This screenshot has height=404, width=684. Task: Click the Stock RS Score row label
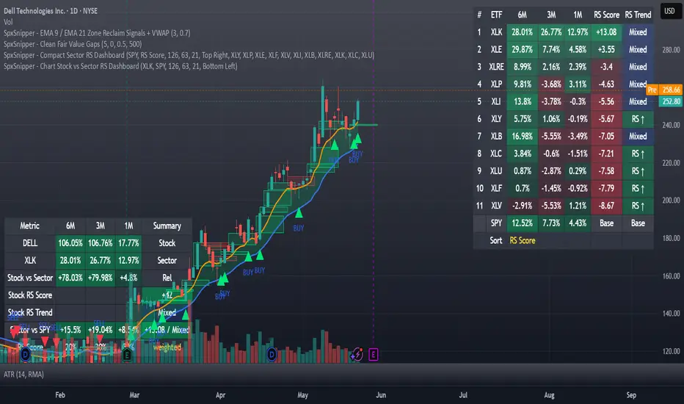[x=29, y=295]
